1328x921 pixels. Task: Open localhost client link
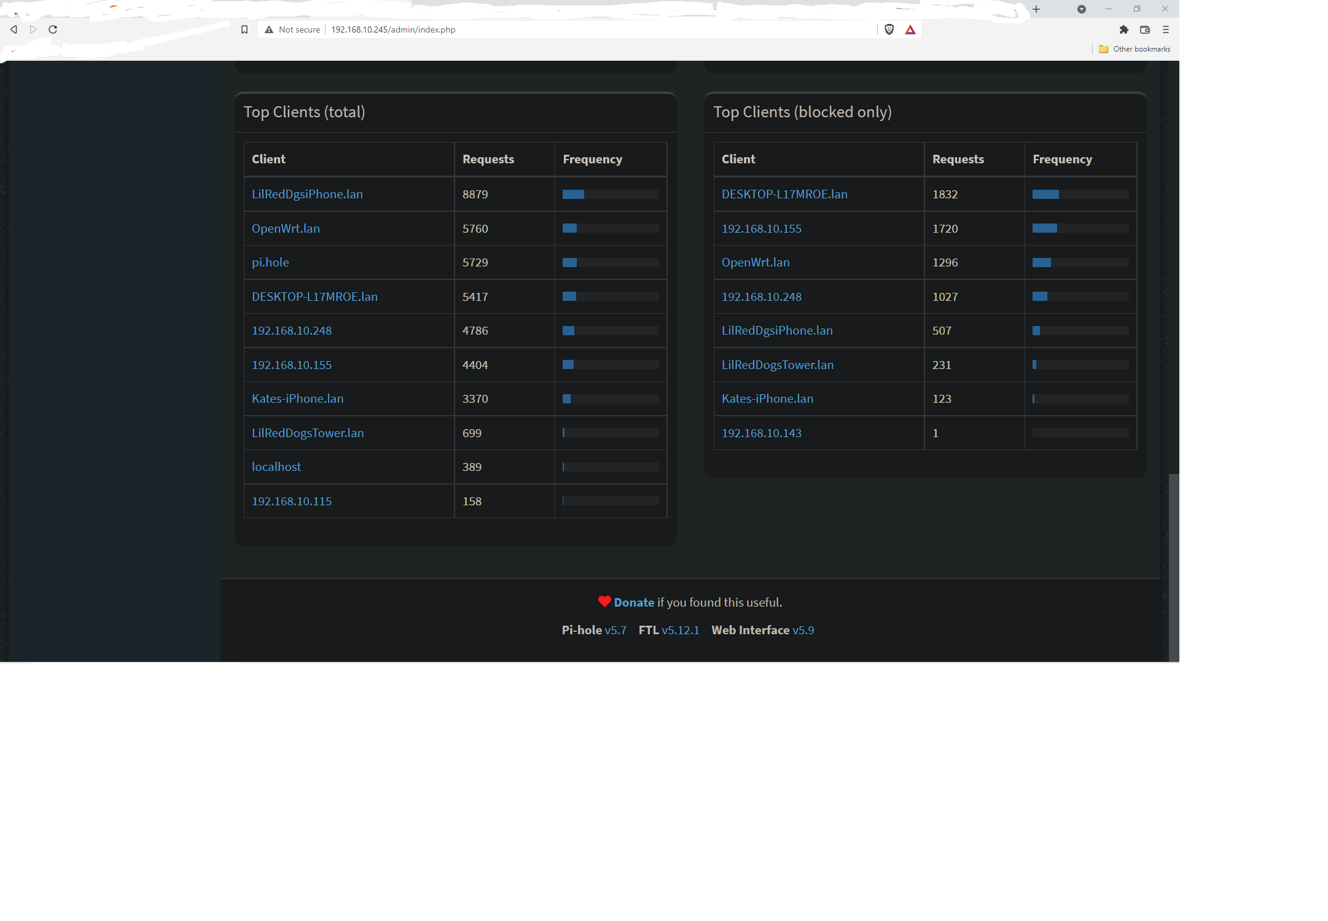click(x=276, y=467)
